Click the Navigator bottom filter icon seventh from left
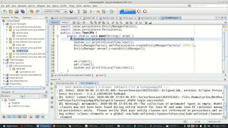 (x=37, y=117)
